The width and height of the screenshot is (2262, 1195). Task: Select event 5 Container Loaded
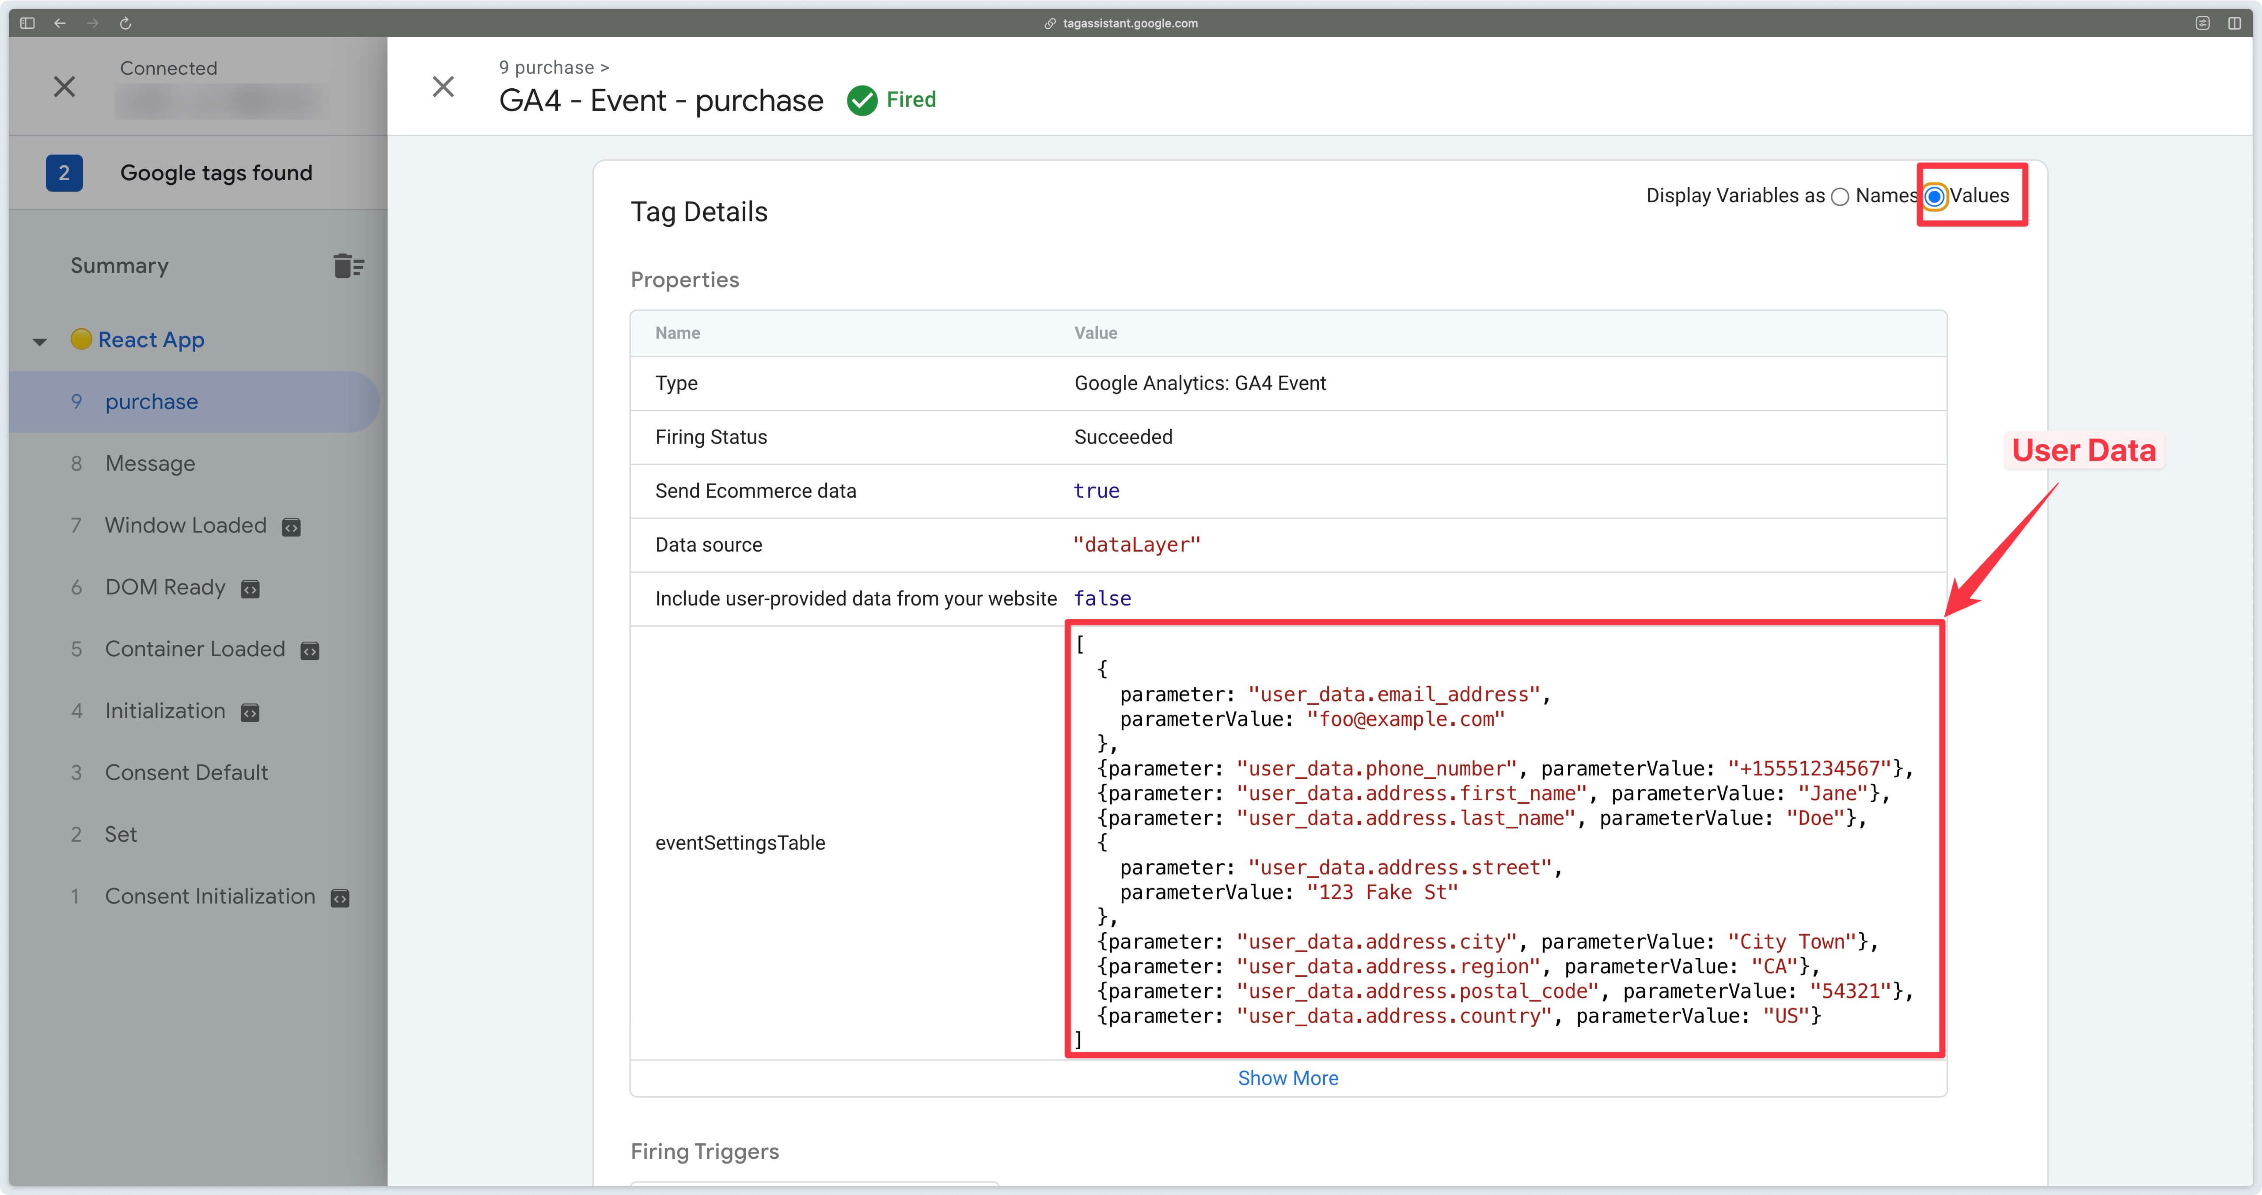[x=194, y=649]
